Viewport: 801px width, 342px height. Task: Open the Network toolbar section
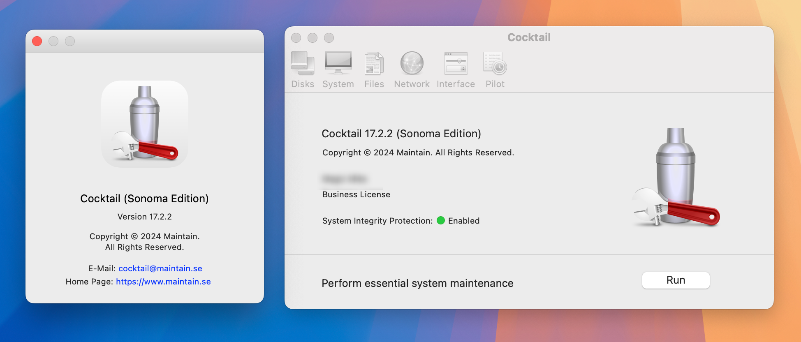[x=412, y=70]
